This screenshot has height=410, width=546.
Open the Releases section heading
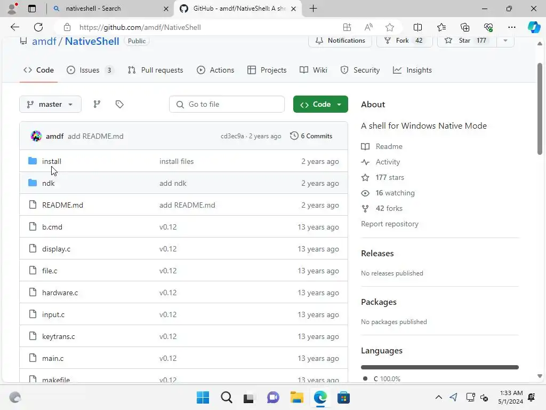point(377,254)
